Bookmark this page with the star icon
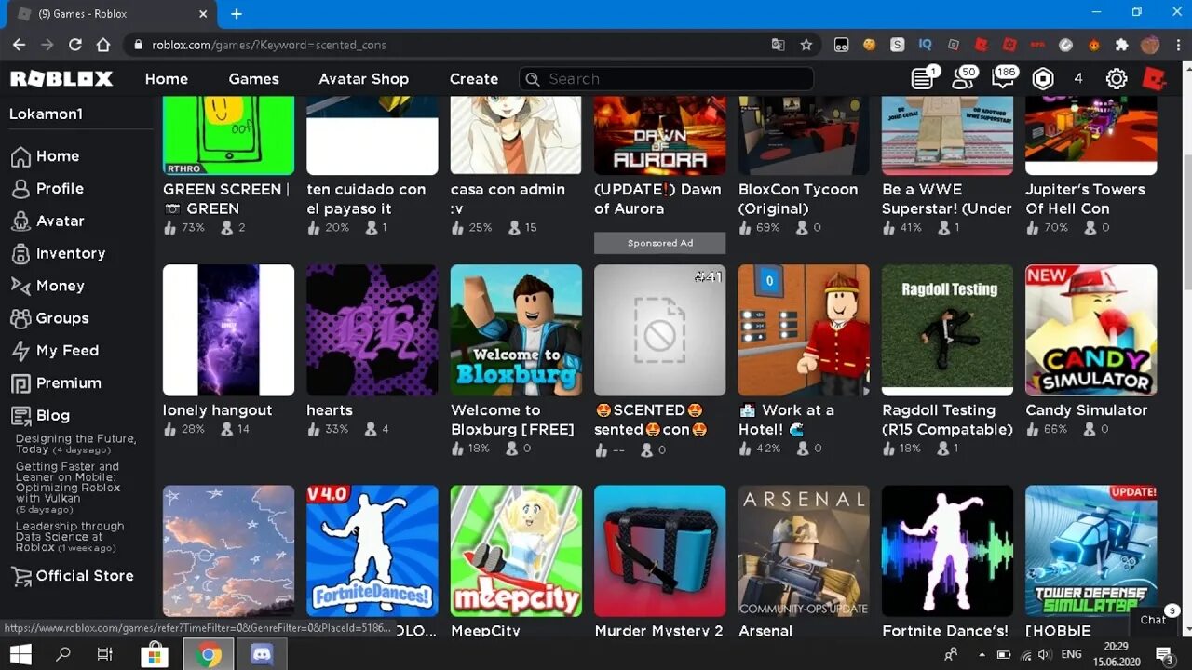 [806, 45]
